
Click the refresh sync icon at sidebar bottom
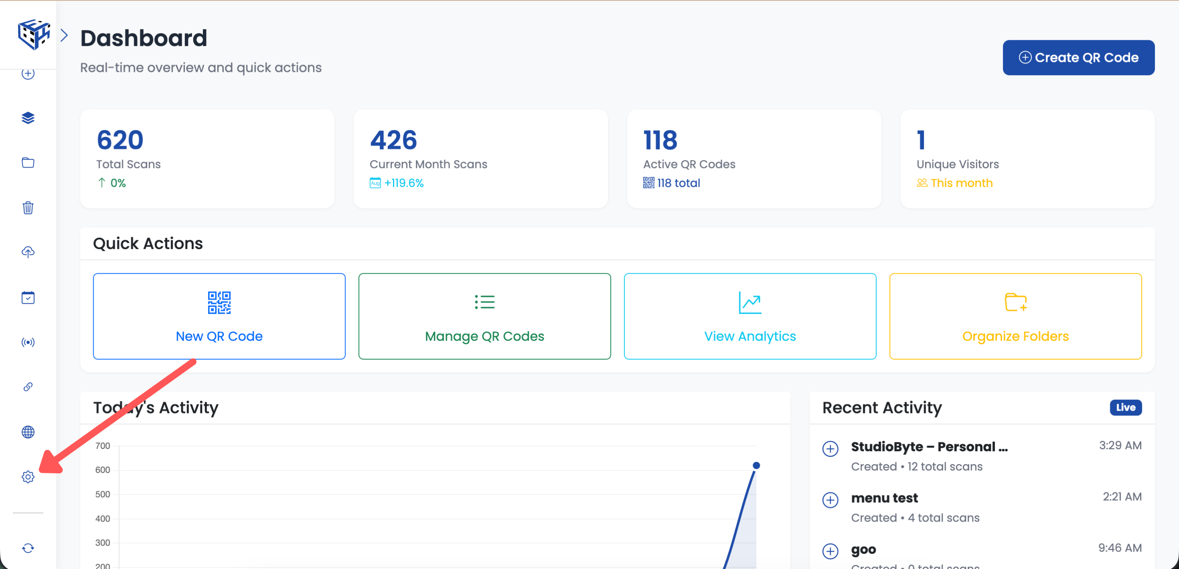(x=28, y=548)
